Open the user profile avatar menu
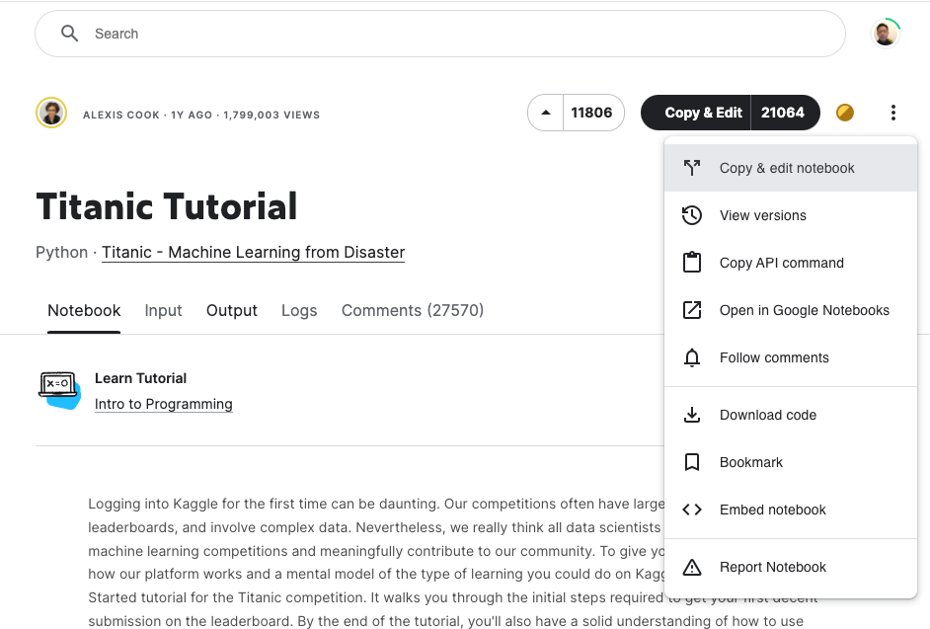The image size is (930, 629). coord(885,34)
